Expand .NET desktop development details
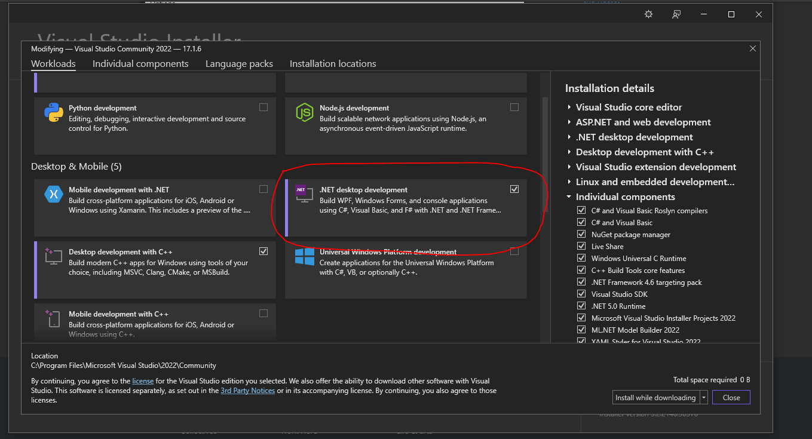The height and width of the screenshot is (439, 812). (569, 137)
